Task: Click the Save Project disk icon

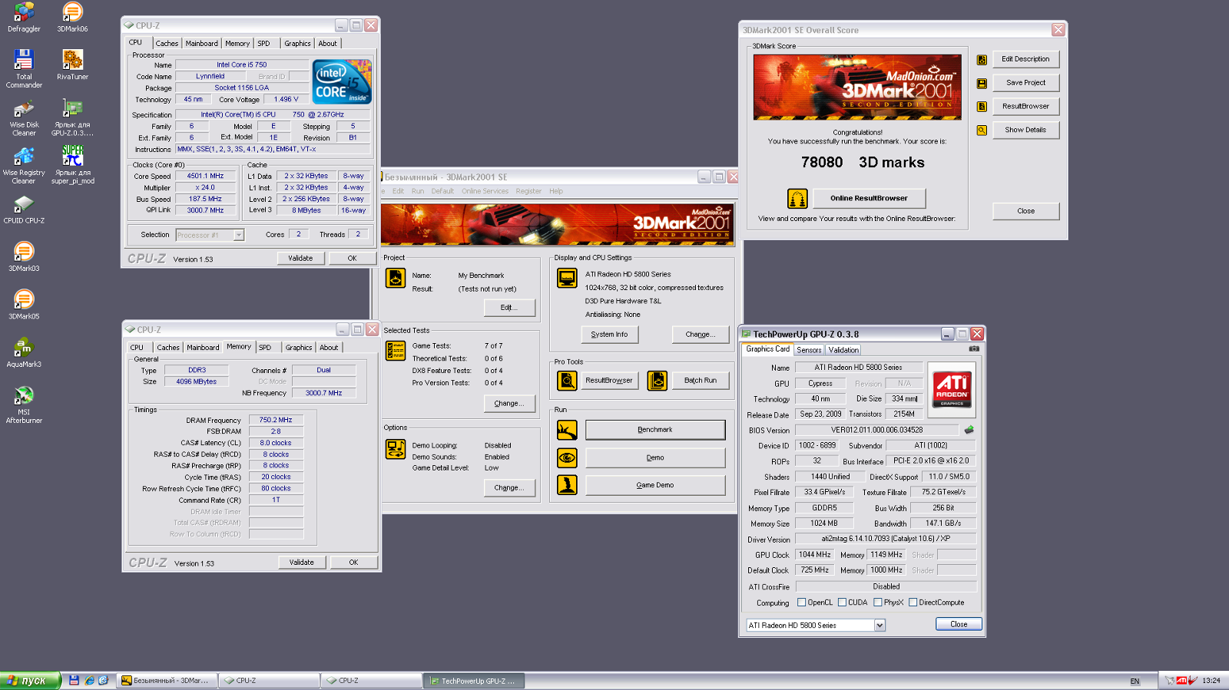Action: coord(982,84)
